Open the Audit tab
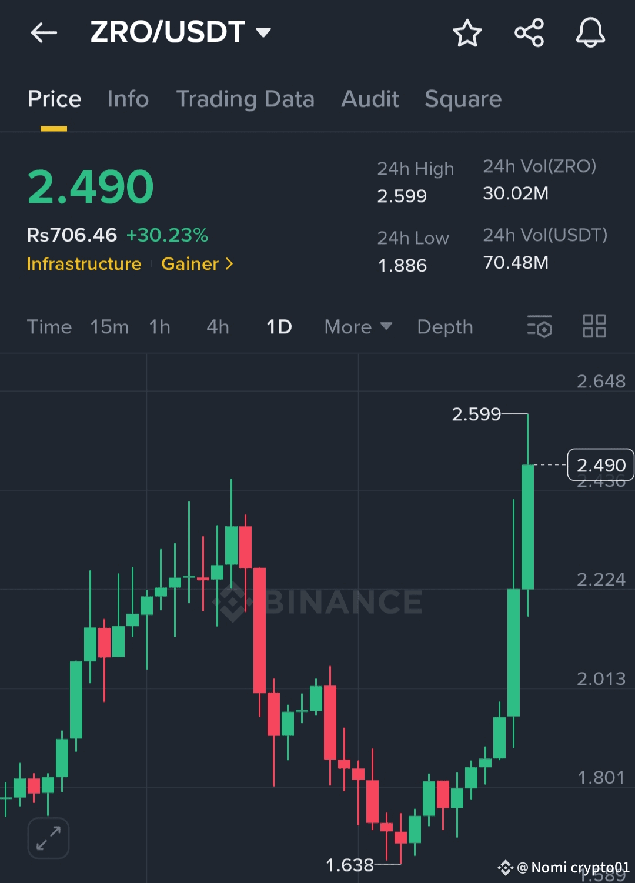This screenshot has width=635, height=883. tap(370, 99)
